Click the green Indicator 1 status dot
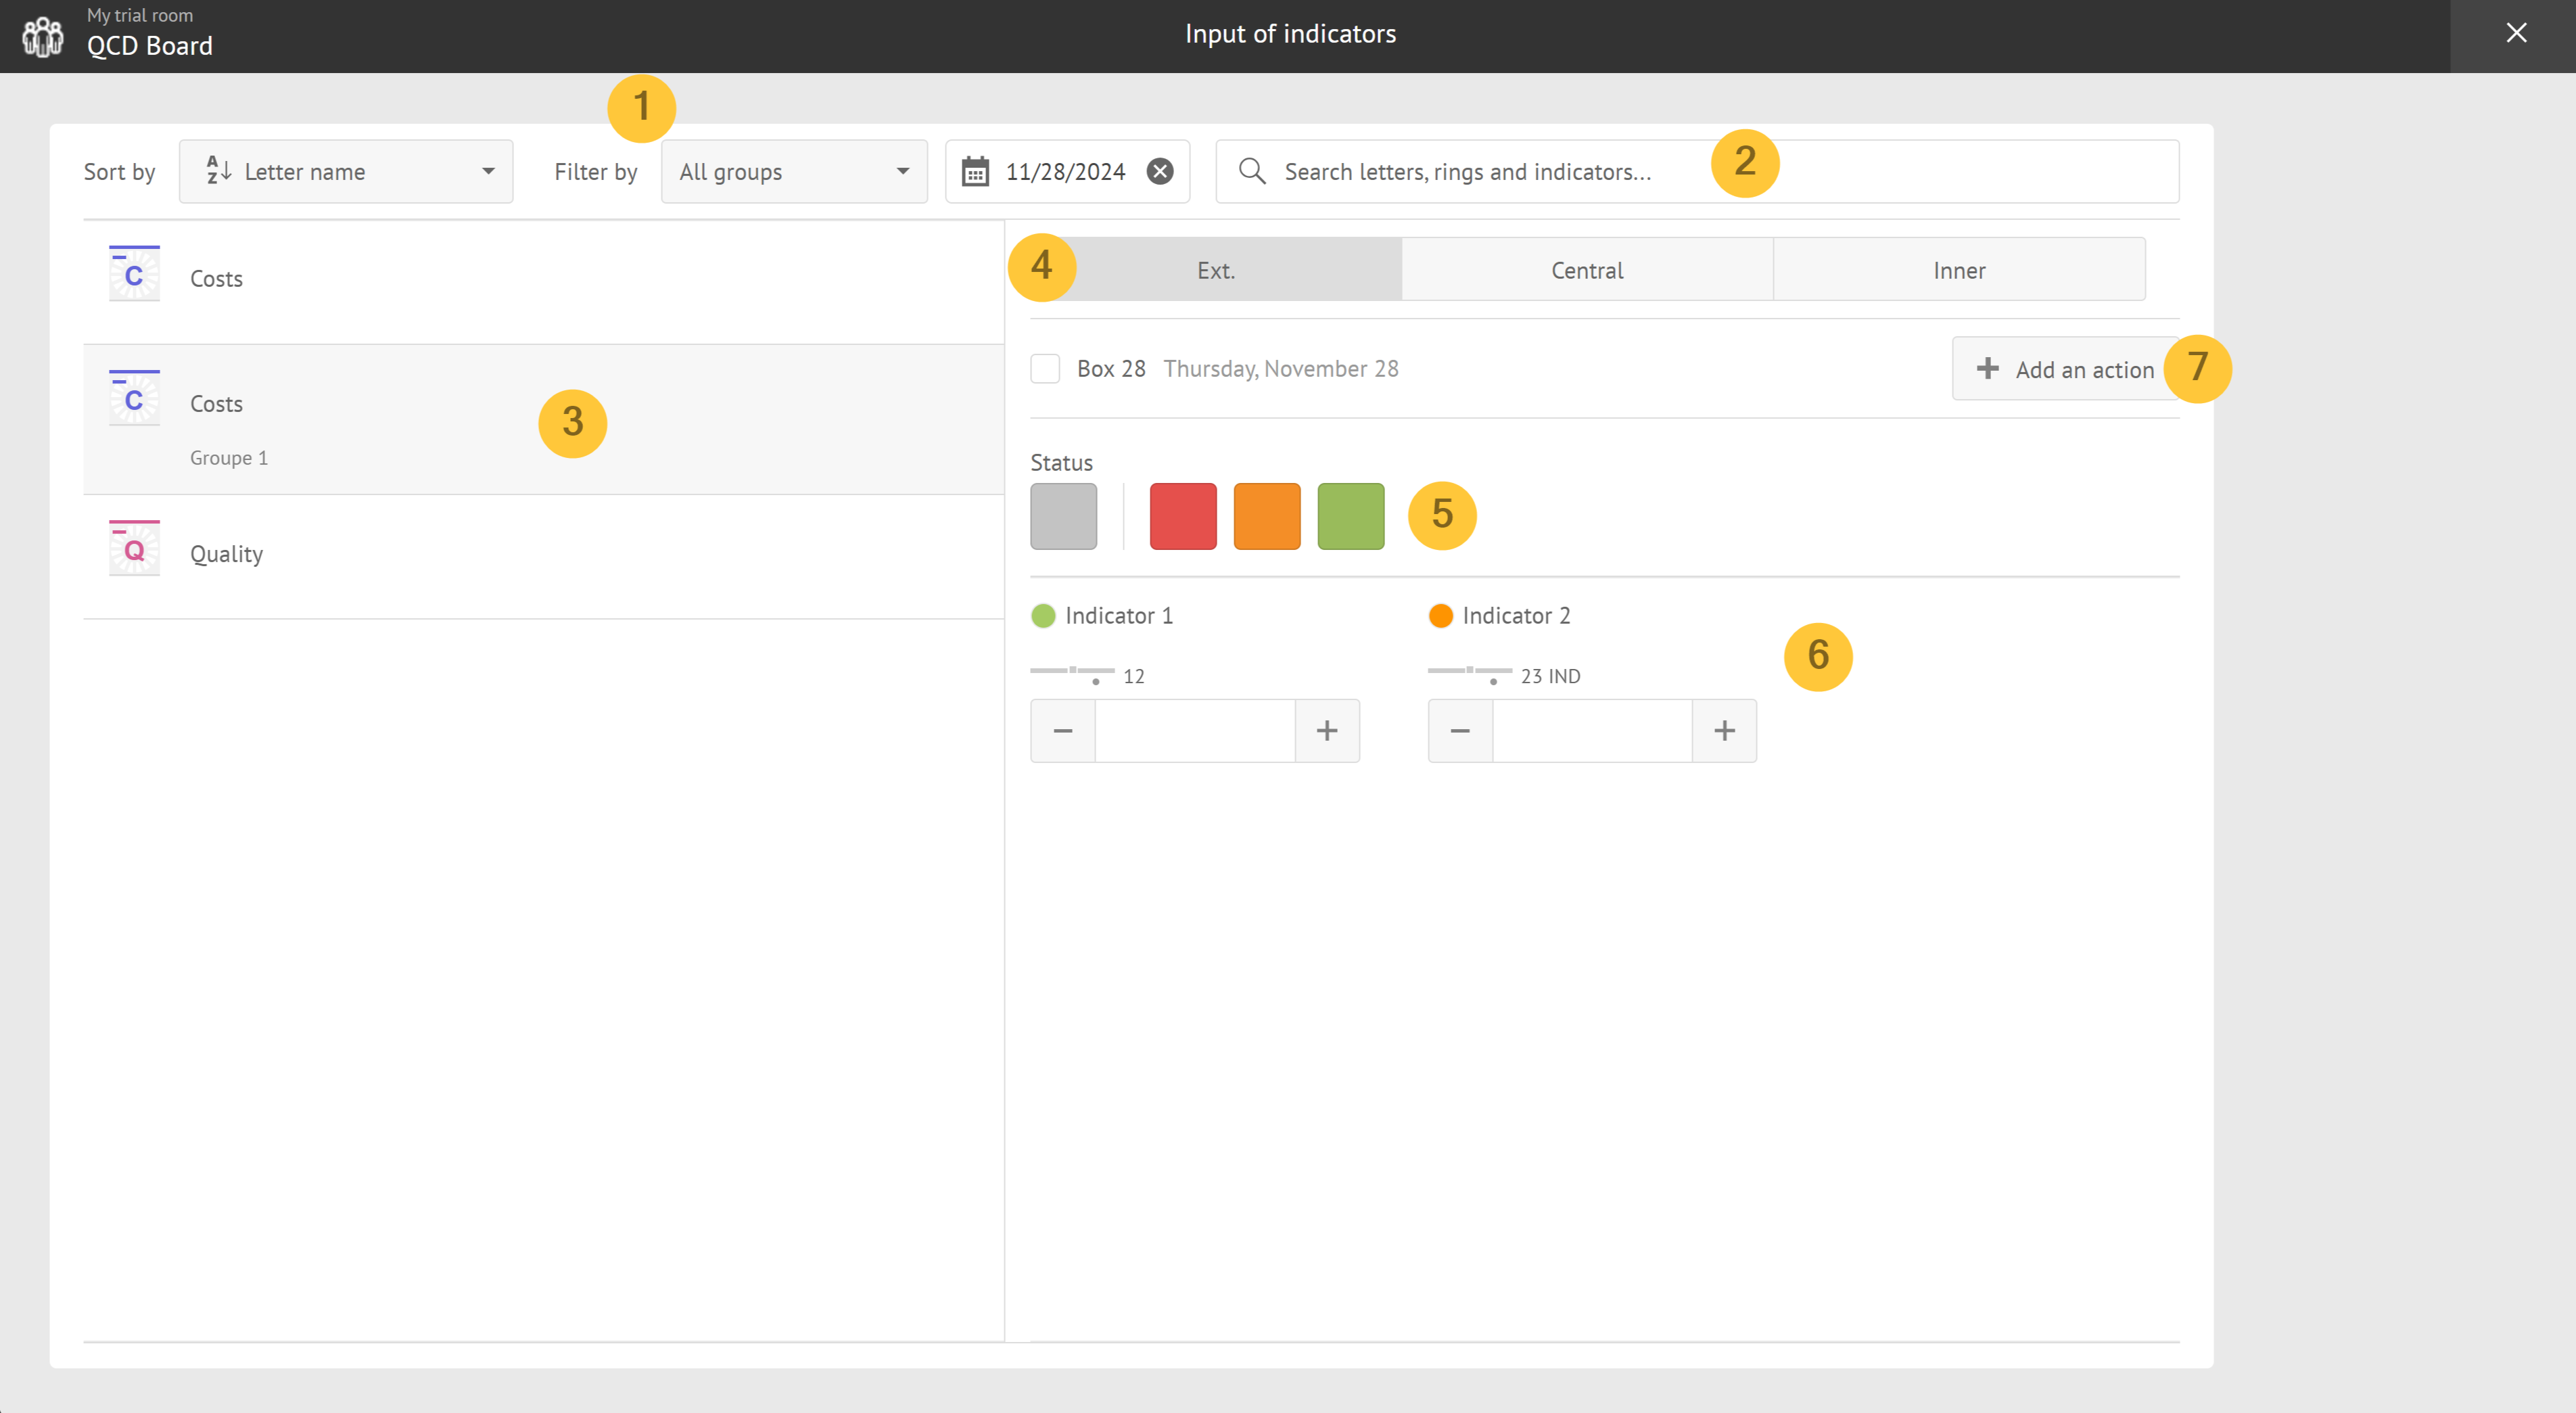Image resolution: width=2576 pixels, height=1413 pixels. click(x=1043, y=616)
